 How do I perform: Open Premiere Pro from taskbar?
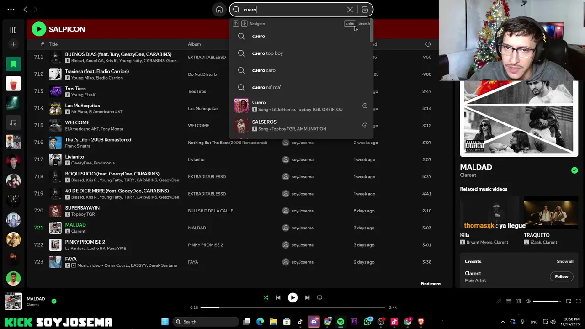[x=354, y=322]
